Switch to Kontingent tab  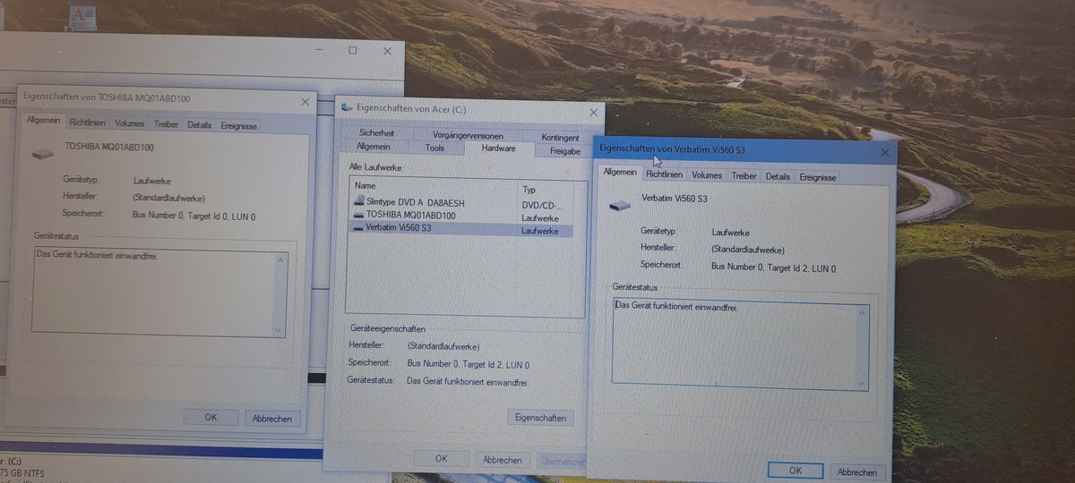point(560,138)
